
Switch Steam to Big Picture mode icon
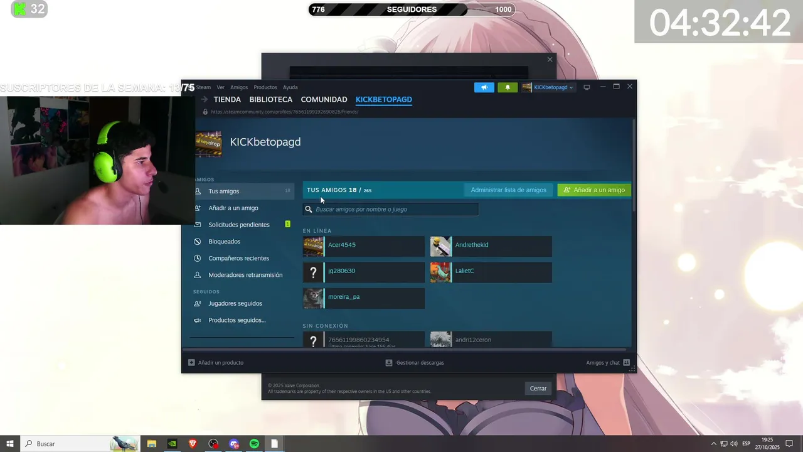(x=587, y=87)
